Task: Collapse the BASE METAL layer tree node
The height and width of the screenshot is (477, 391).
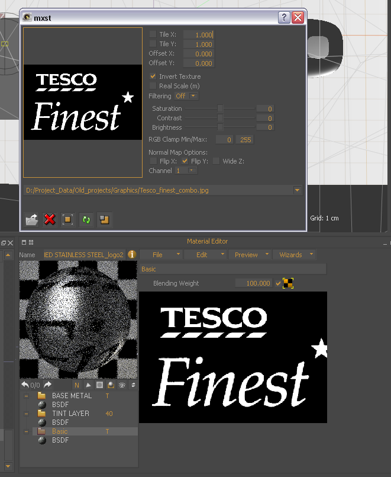Action: pos(27,396)
